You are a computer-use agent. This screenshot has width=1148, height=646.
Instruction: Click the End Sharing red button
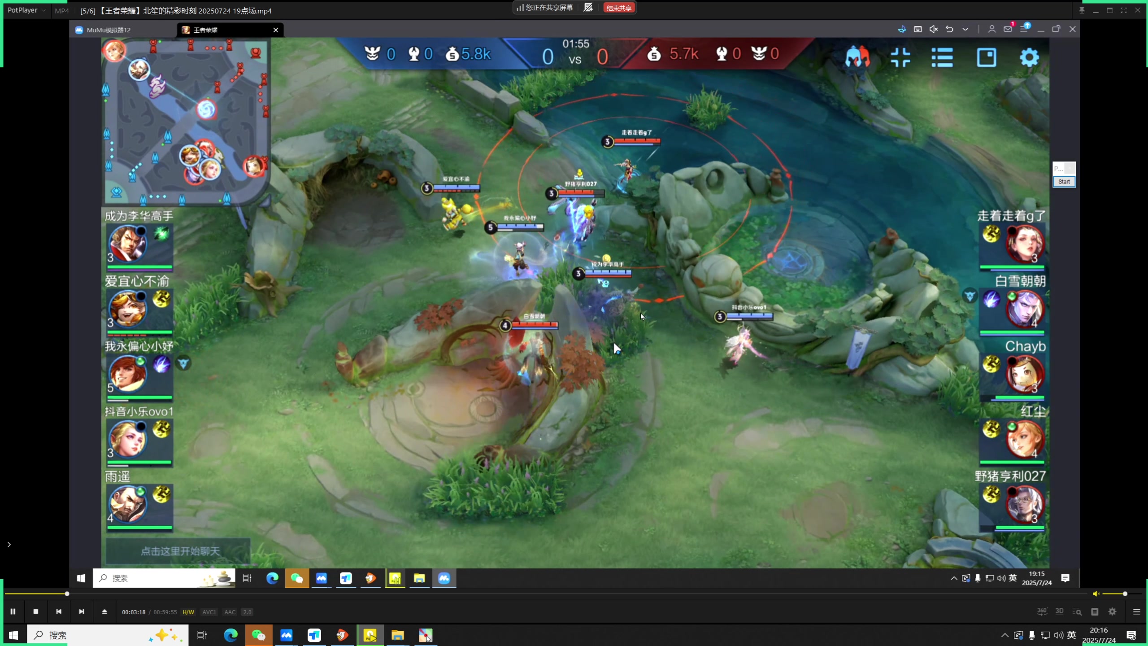[x=619, y=8]
